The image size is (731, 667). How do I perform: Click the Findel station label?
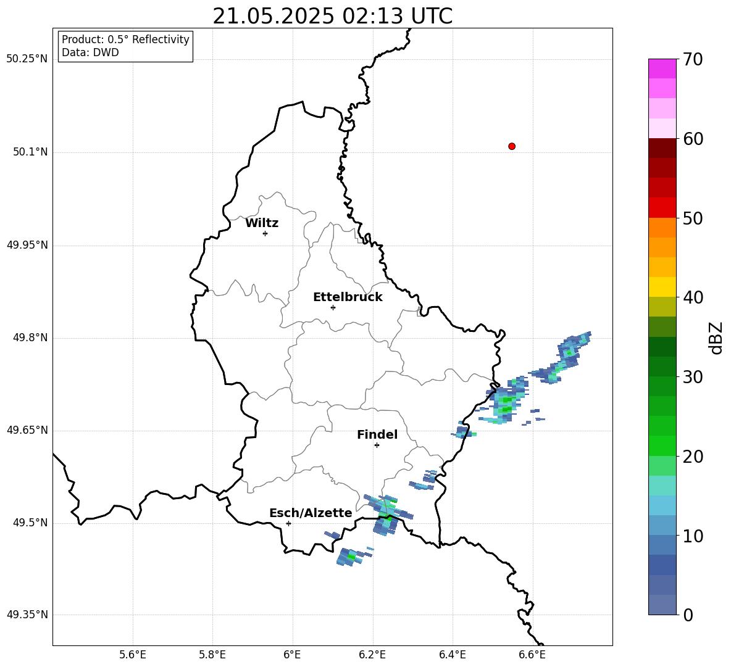377,434
